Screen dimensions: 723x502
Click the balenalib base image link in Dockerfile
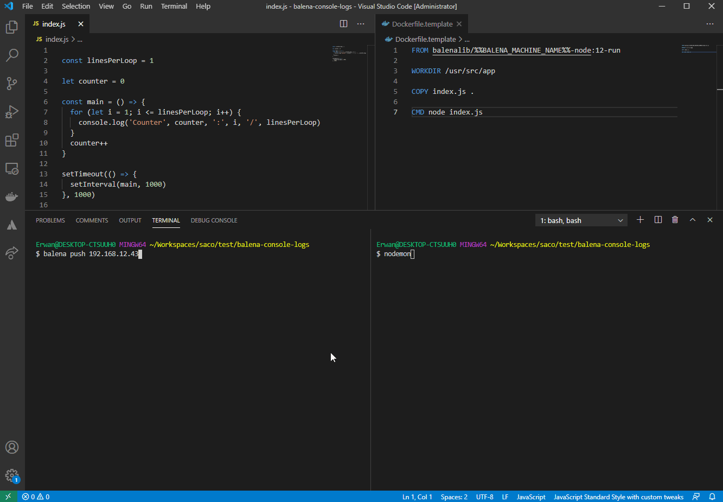pos(511,50)
